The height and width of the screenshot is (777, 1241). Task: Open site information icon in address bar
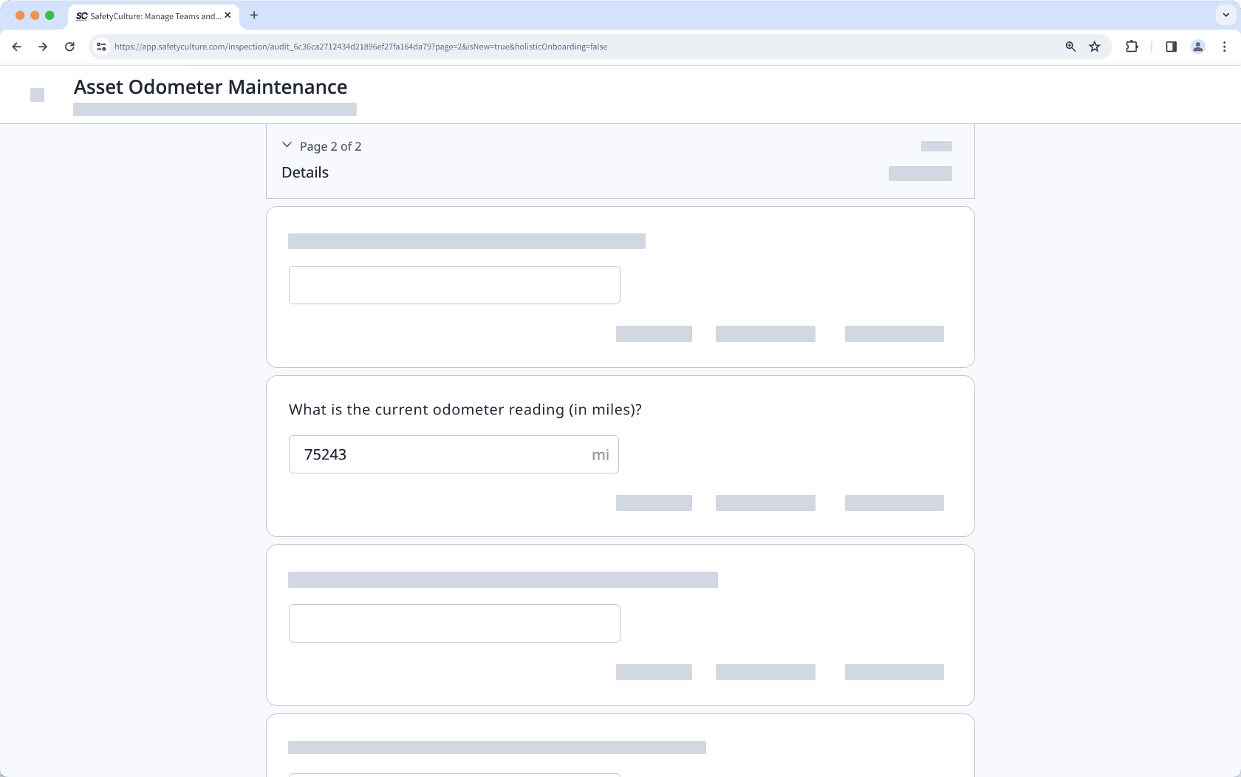coord(101,47)
